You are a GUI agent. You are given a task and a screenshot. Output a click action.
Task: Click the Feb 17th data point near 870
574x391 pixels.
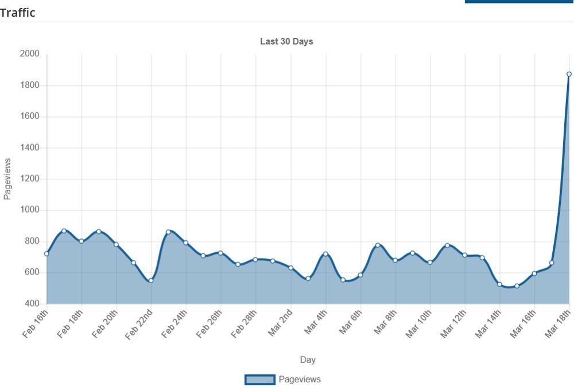(x=64, y=231)
